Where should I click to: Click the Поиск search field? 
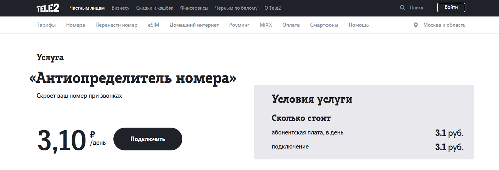pos(416,8)
